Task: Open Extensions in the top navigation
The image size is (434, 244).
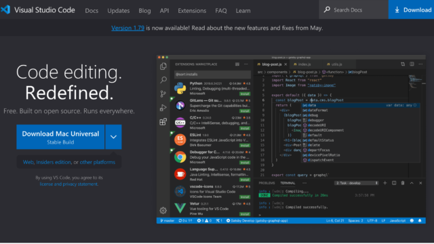Action: click(x=192, y=11)
